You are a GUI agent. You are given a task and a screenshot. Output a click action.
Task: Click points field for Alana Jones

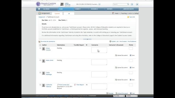pyautogui.click(x=131, y=60)
